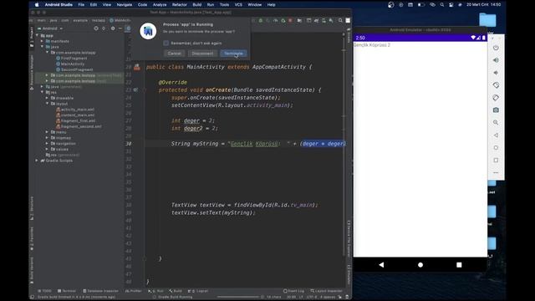Open emulator extended controls three dots

pyautogui.click(x=496, y=173)
